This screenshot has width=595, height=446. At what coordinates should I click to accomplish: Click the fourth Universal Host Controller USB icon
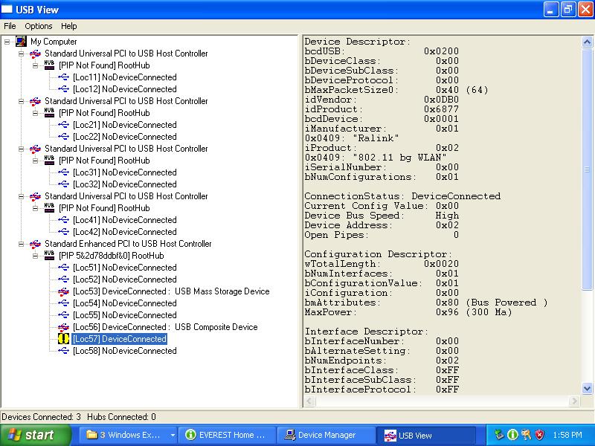35,196
